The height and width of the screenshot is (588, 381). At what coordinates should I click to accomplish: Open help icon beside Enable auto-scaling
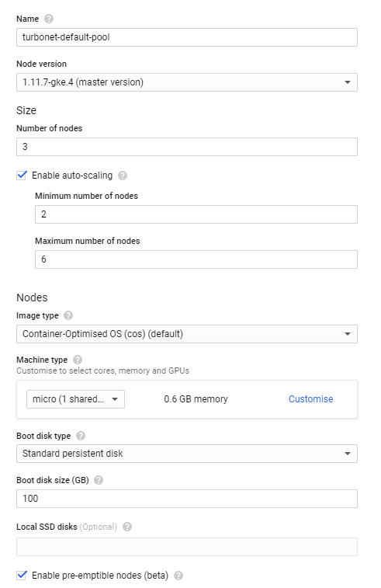pos(123,176)
